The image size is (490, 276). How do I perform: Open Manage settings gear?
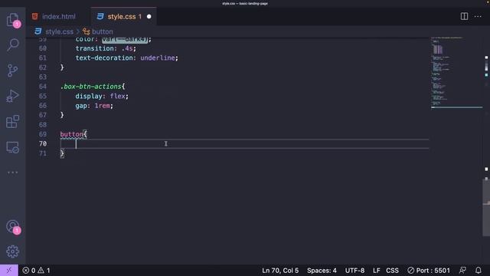point(12,251)
